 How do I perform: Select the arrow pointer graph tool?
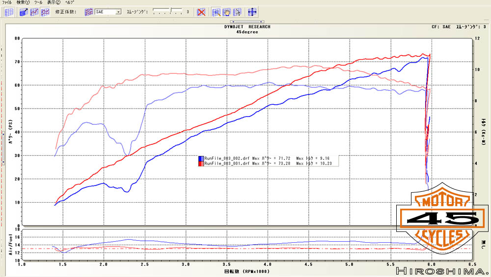pyautogui.click(x=237, y=12)
